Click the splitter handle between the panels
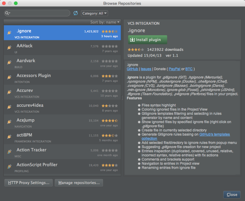245x201 pixels. click(x=122, y=98)
